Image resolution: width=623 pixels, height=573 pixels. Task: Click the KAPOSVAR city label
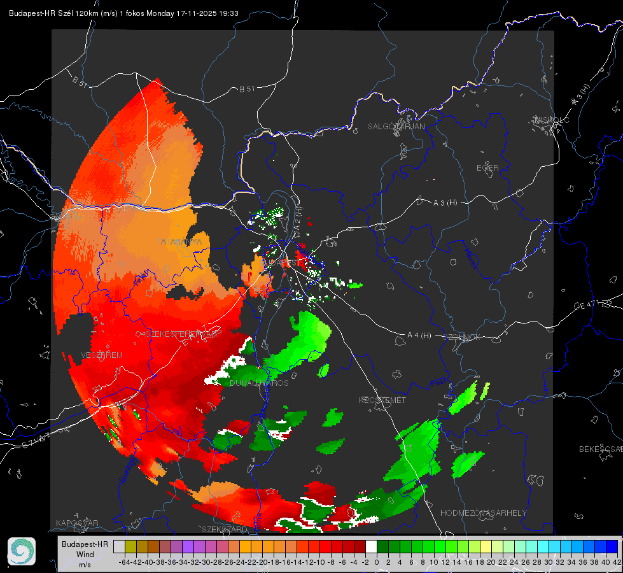[x=77, y=523]
